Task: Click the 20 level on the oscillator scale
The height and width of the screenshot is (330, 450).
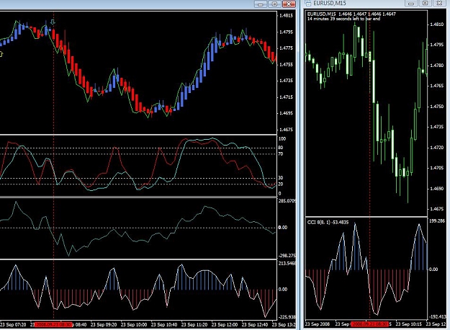Action: (x=281, y=184)
